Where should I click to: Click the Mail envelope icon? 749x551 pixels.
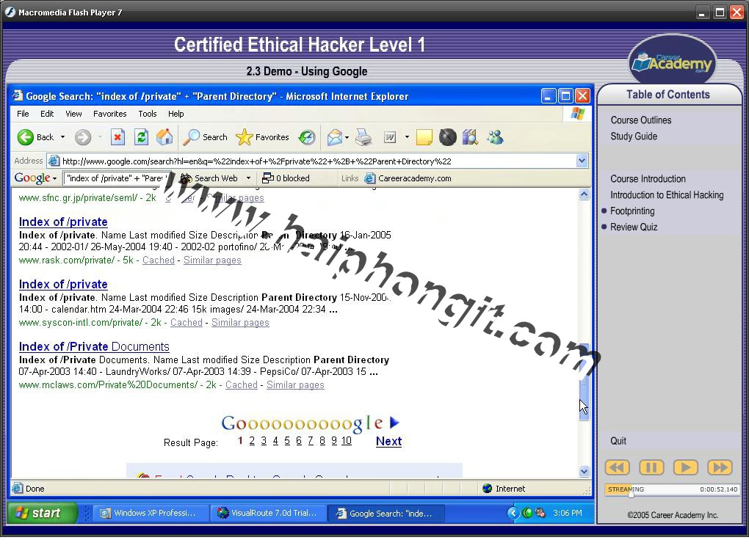coord(335,137)
